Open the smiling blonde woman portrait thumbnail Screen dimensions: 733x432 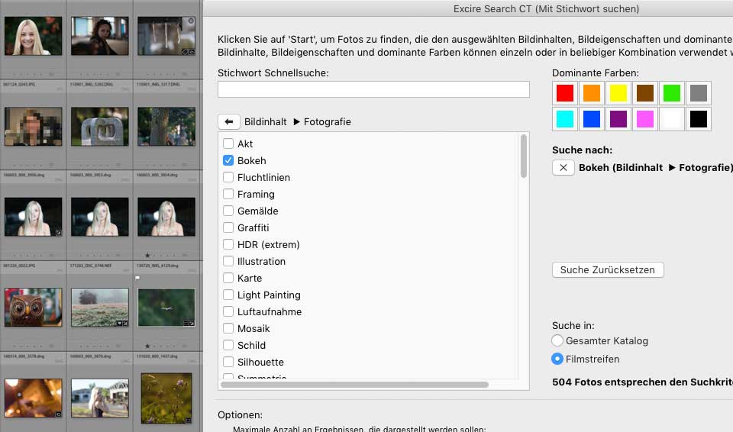coord(33,36)
